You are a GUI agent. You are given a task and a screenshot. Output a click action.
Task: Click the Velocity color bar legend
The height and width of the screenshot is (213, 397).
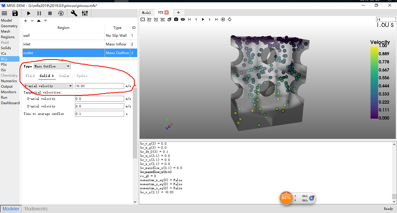tap(375, 82)
